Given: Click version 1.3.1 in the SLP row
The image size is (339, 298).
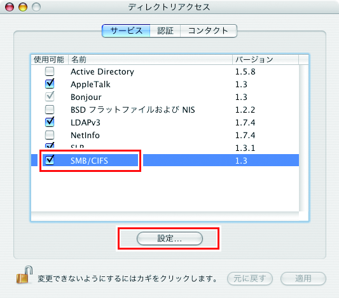Looking at the screenshot, I should (x=245, y=148).
